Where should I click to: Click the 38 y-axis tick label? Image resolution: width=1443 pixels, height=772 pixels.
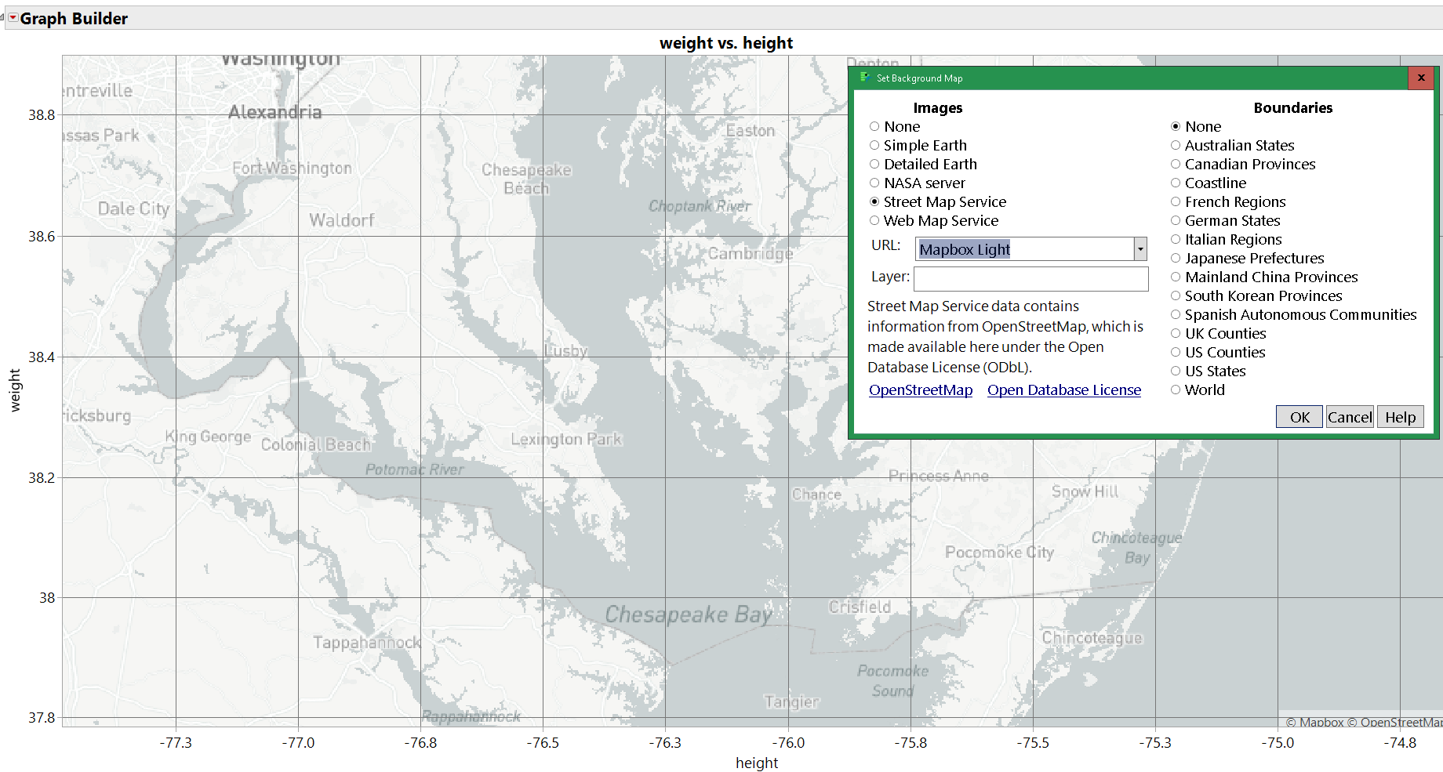click(47, 597)
